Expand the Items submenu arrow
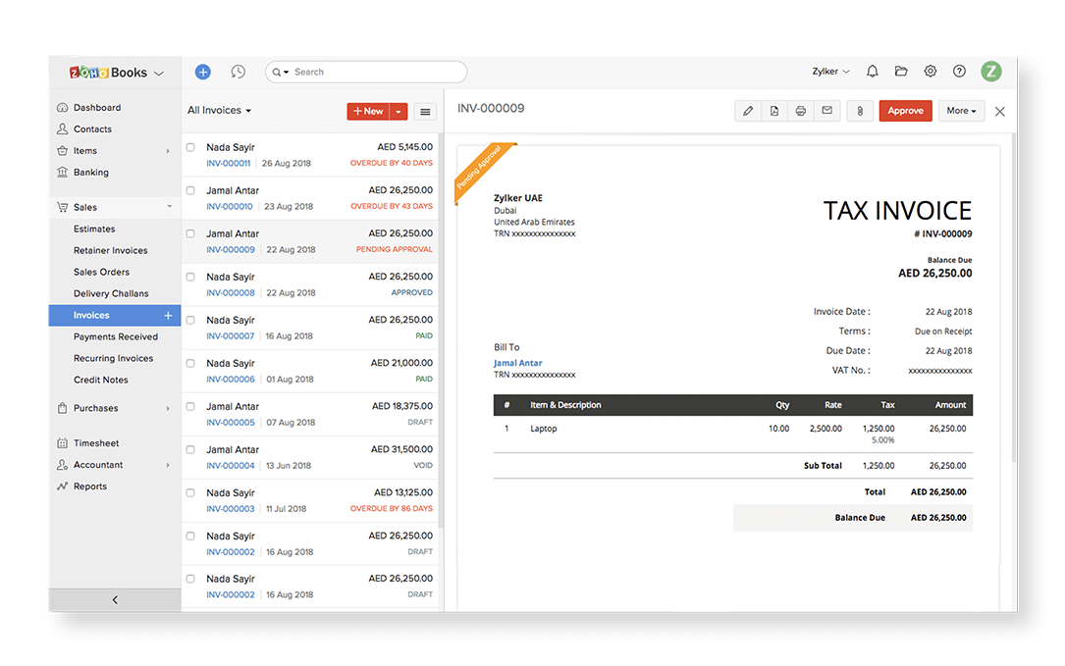The image size is (1065, 666). pos(168,151)
